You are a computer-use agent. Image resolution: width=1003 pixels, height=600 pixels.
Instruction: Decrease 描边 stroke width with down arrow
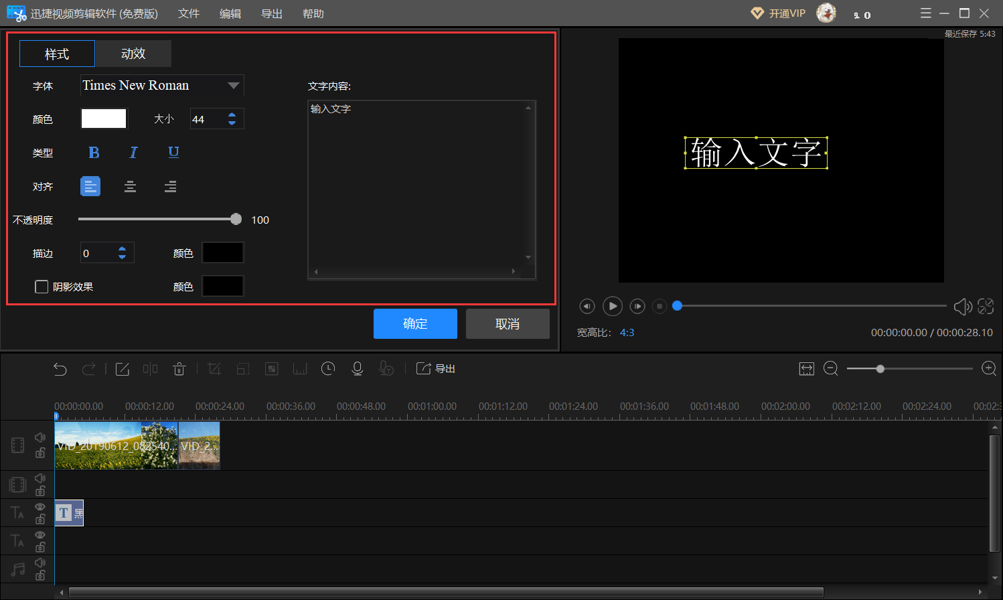point(122,257)
